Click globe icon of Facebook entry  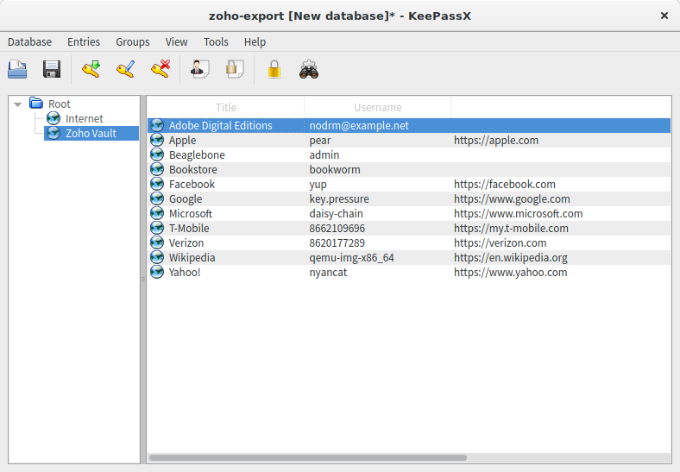pyautogui.click(x=157, y=184)
